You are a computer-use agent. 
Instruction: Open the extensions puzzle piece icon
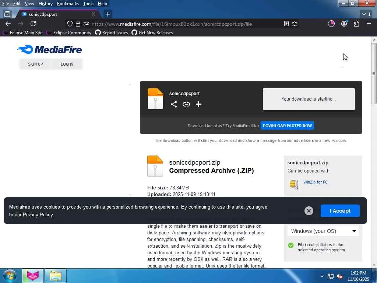tap(356, 24)
